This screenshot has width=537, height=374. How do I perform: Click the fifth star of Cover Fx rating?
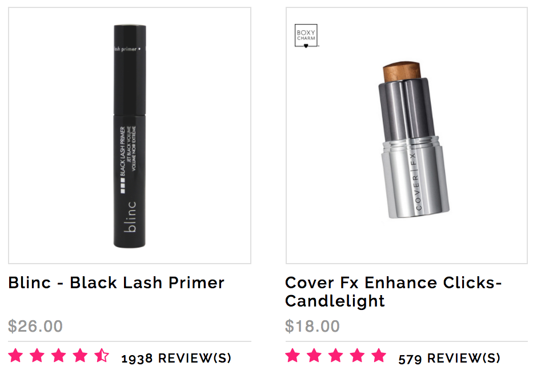(x=379, y=355)
